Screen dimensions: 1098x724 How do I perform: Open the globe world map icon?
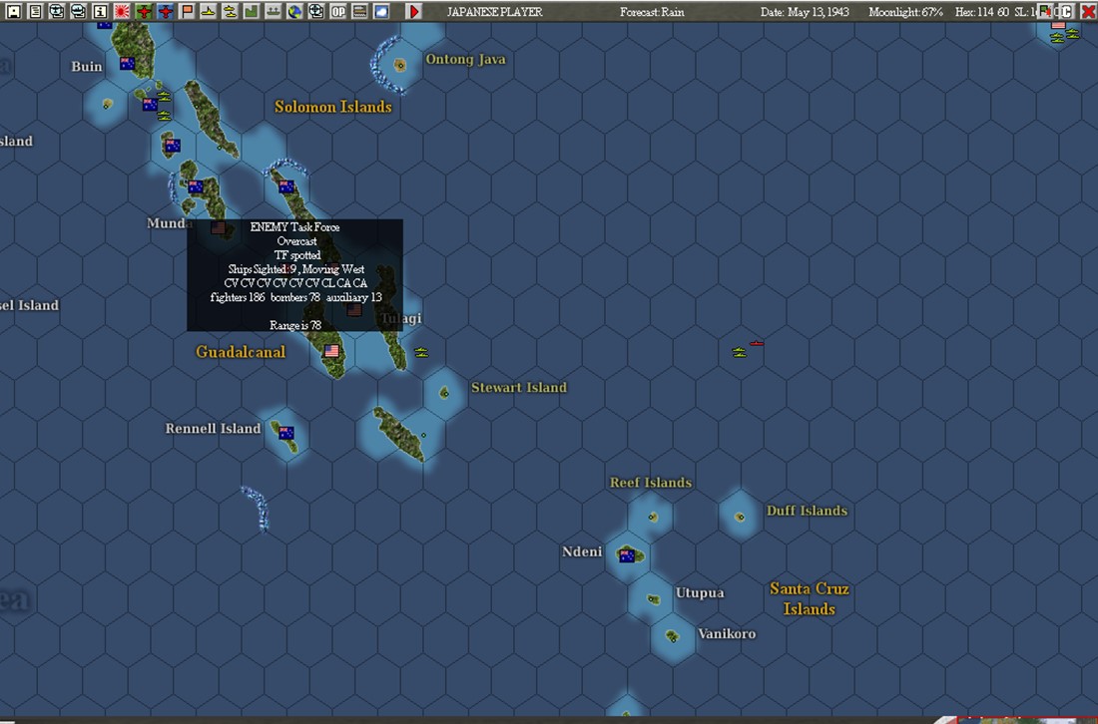point(296,11)
